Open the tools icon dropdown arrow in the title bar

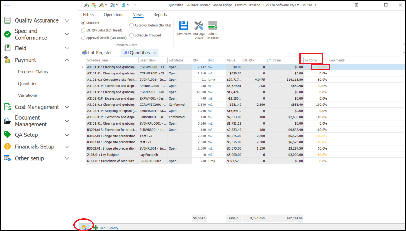117,5
